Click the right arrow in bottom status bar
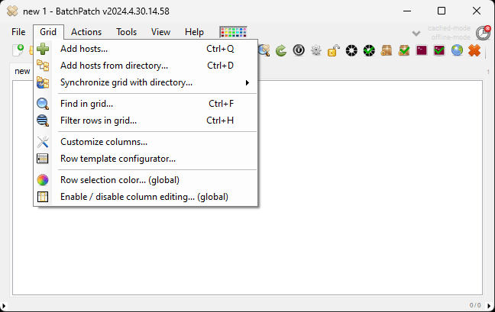495x312 pixels. [x=489, y=305]
